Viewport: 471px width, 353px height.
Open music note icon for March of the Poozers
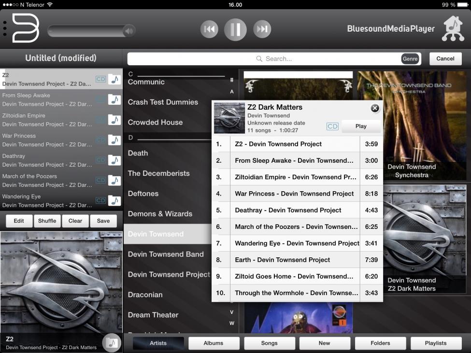pyautogui.click(x=114, y=181)
